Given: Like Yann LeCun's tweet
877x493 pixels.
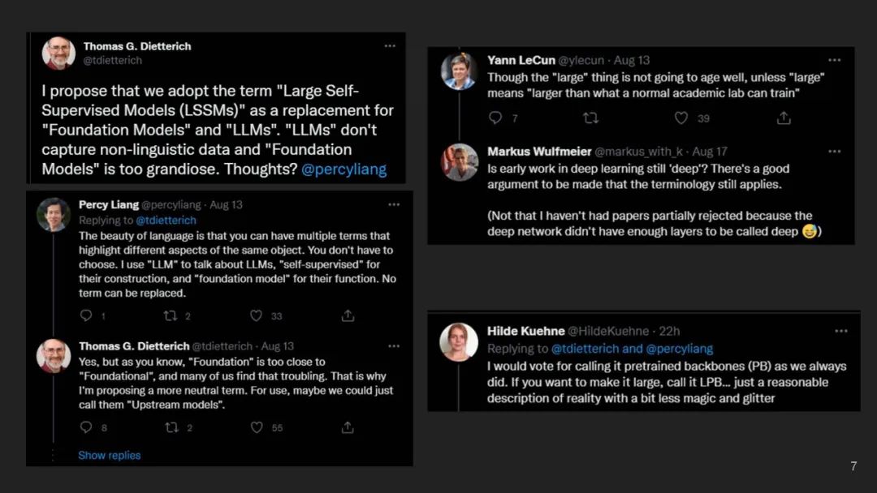Looking at the screenshot, I should click(681, 118).
